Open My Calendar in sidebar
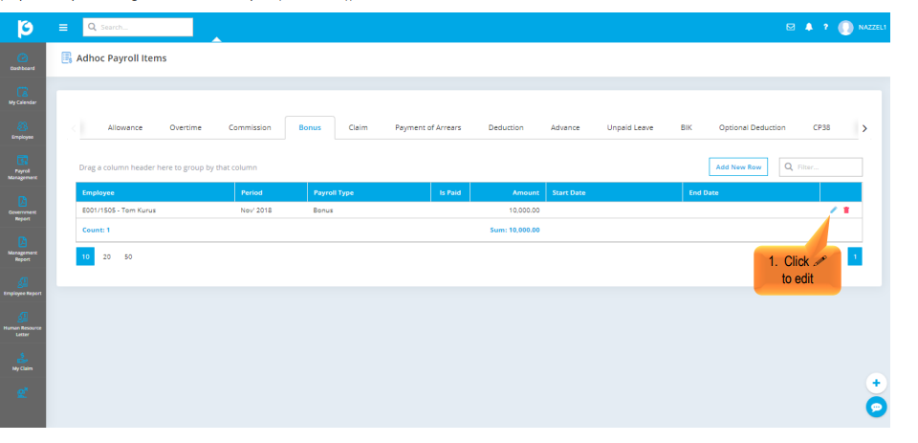The height and width of the screenshot is (443, 918). [x=23, y=96]
